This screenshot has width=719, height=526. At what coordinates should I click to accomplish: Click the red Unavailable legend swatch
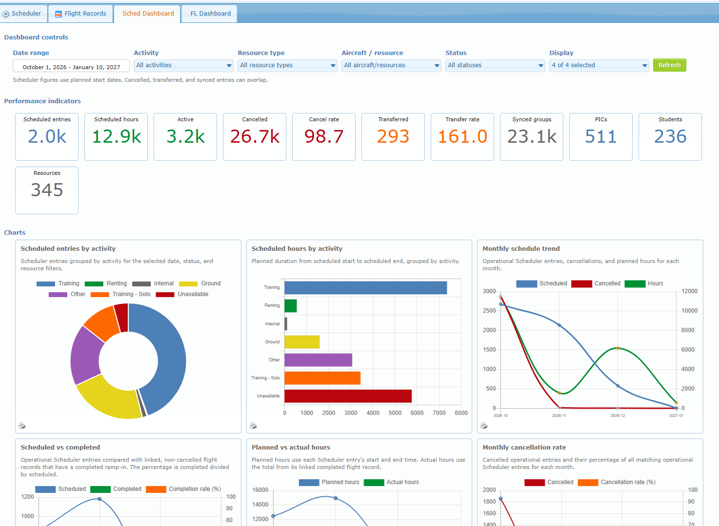165,294
